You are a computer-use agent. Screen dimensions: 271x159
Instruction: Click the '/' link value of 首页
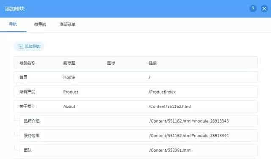pyautogui.click(x=149, y=77)
